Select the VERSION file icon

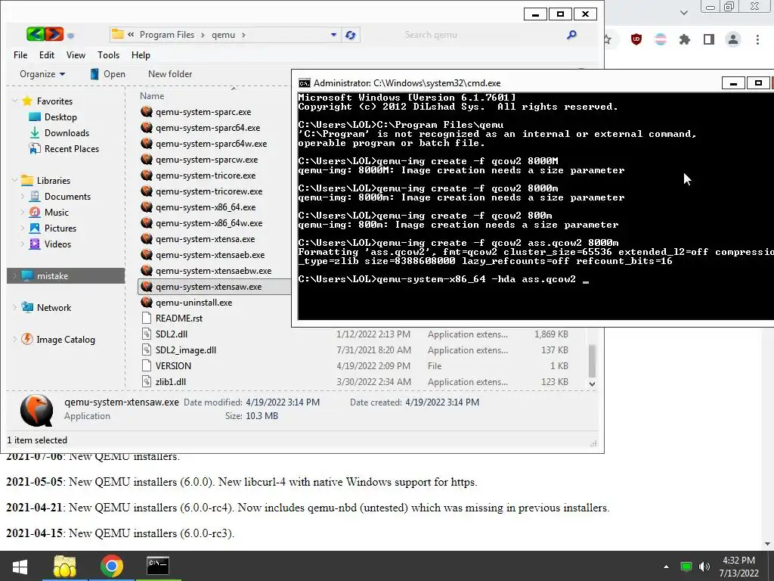pyautogui.click(x=147, y=365)
